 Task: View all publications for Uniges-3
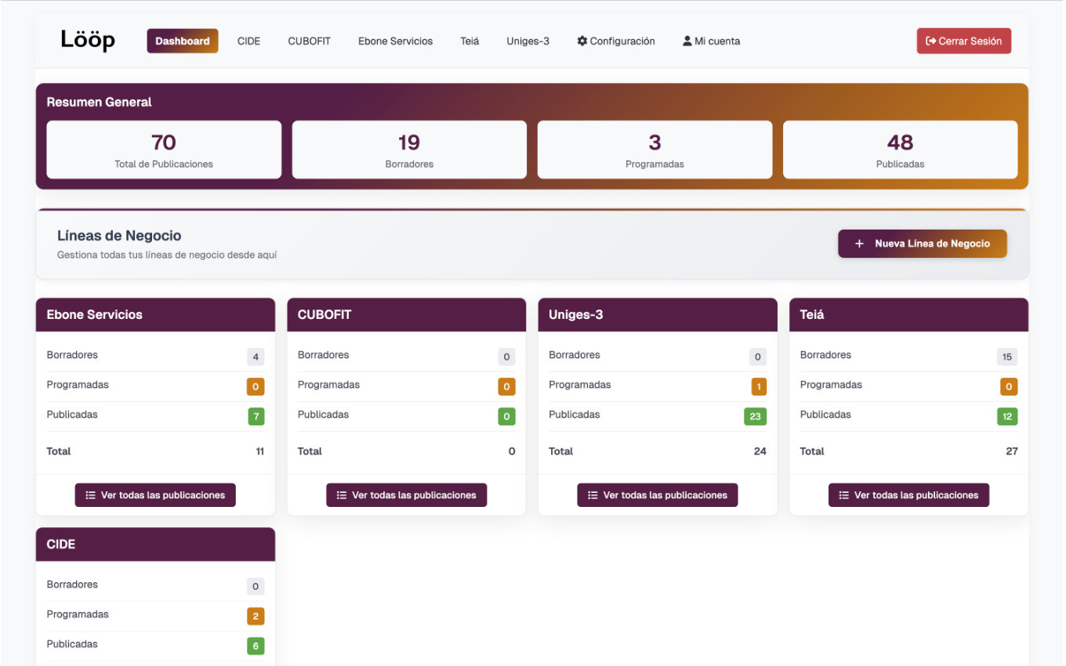coord(658,495)
